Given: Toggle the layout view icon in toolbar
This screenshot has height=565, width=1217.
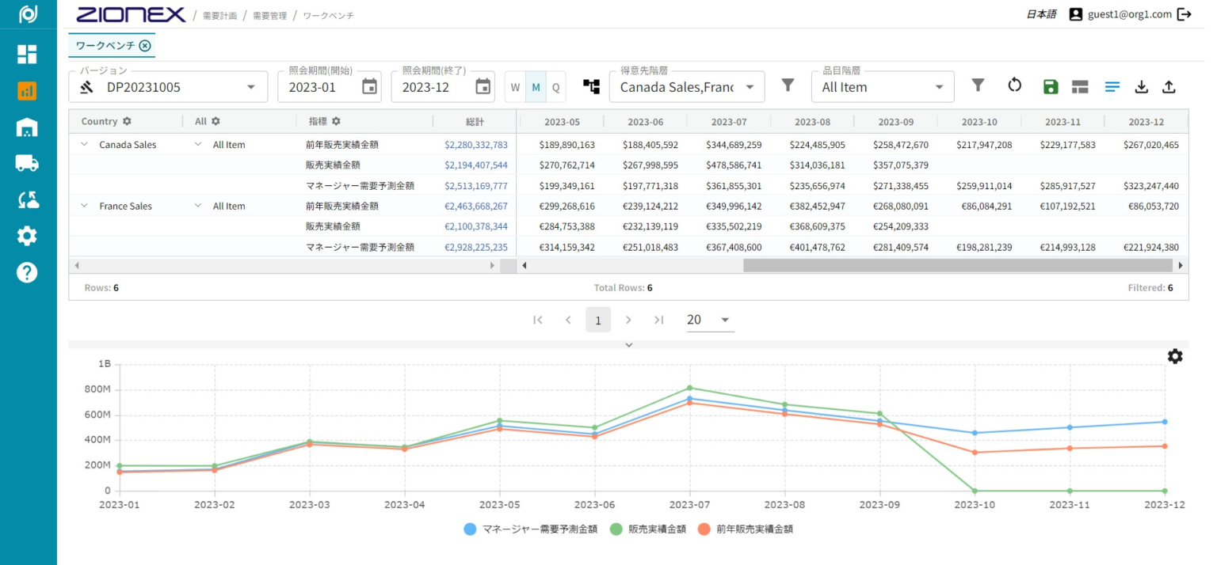Looking at the screenshot, I should coord(1081,85).
